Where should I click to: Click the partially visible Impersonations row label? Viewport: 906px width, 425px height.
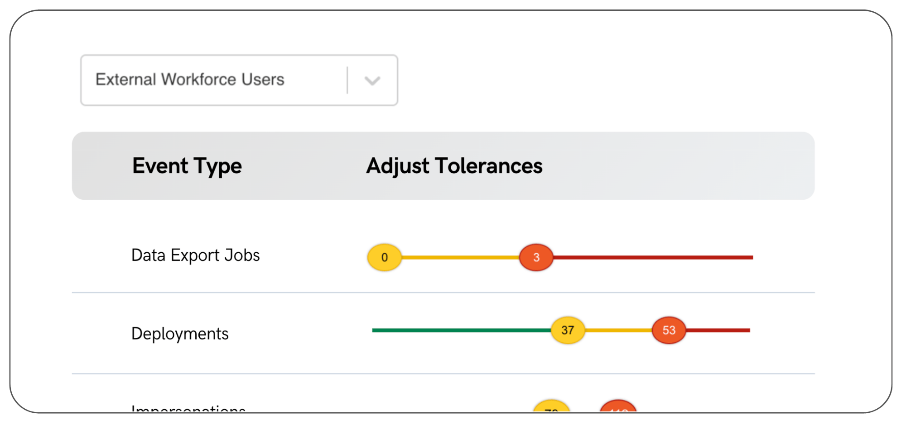coord(188,408)
